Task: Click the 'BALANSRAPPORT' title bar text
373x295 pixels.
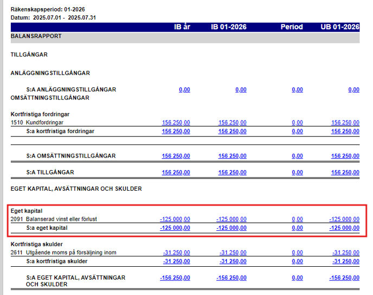Action: click(x=36, y=36)
